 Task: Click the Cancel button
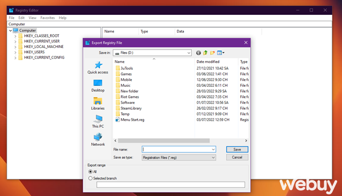tap(237, 157)
